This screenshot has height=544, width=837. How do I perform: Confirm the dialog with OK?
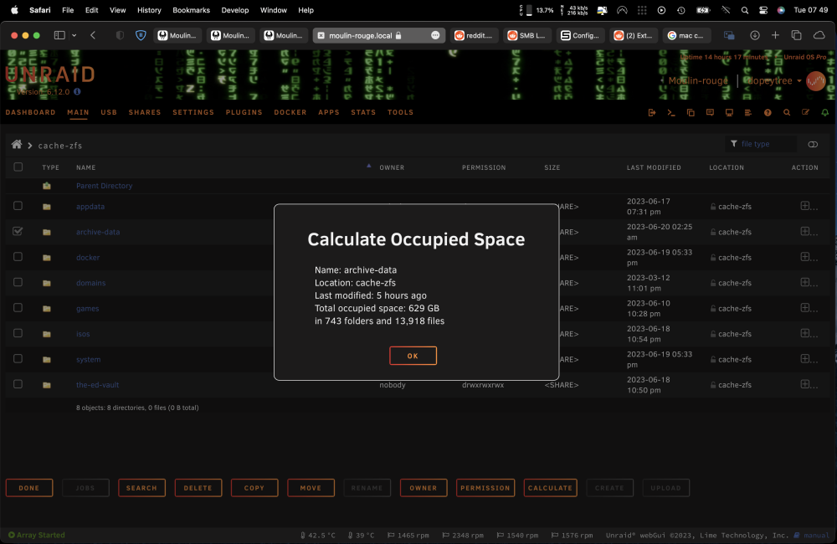point(413,356)
